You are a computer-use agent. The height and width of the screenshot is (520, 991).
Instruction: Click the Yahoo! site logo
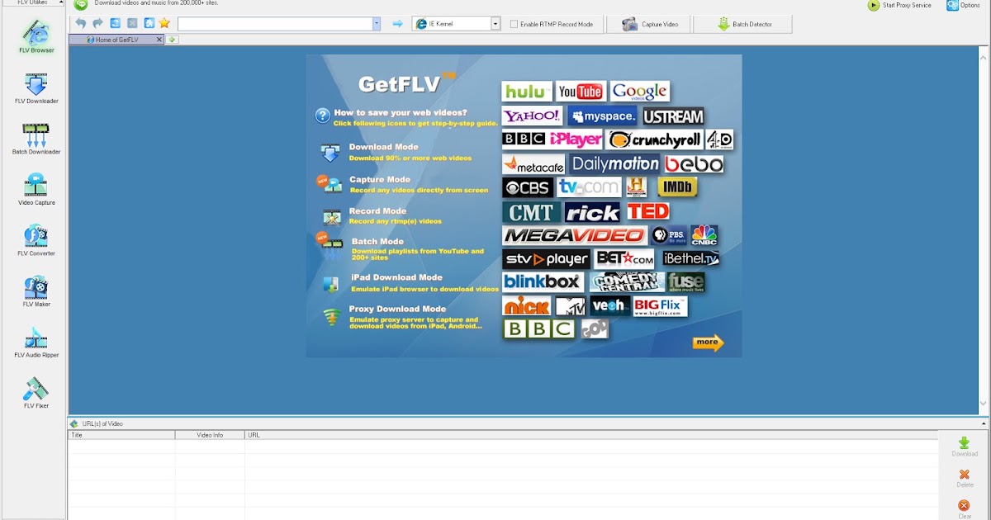(x=533, y=116)
